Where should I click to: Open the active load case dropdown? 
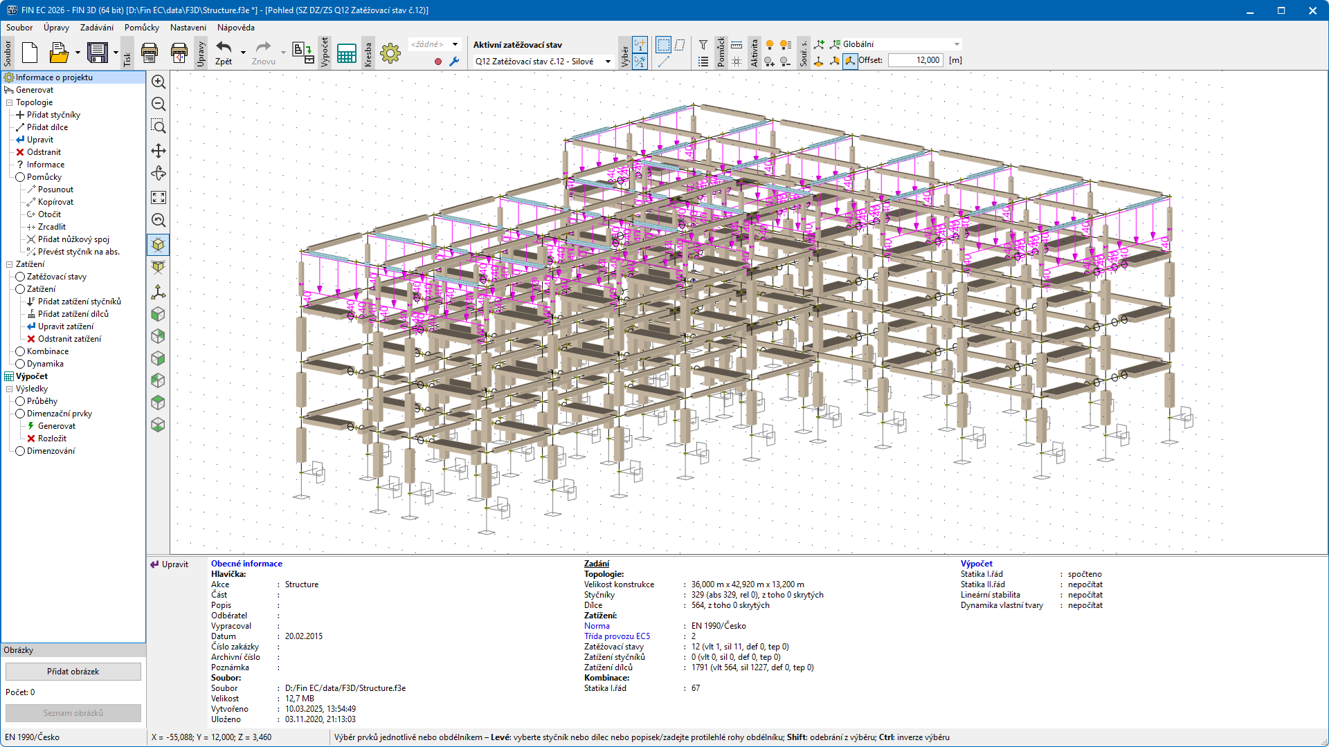point(608,62)
